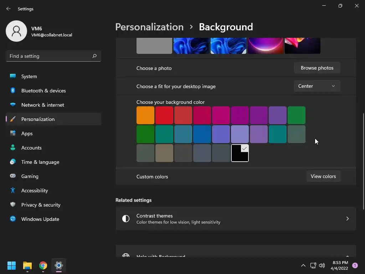Open the Accounts settings category

53,147
